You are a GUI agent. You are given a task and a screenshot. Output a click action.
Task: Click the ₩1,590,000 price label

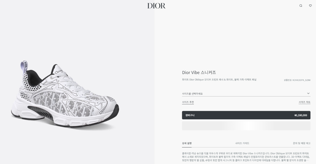tap(301, 115)
